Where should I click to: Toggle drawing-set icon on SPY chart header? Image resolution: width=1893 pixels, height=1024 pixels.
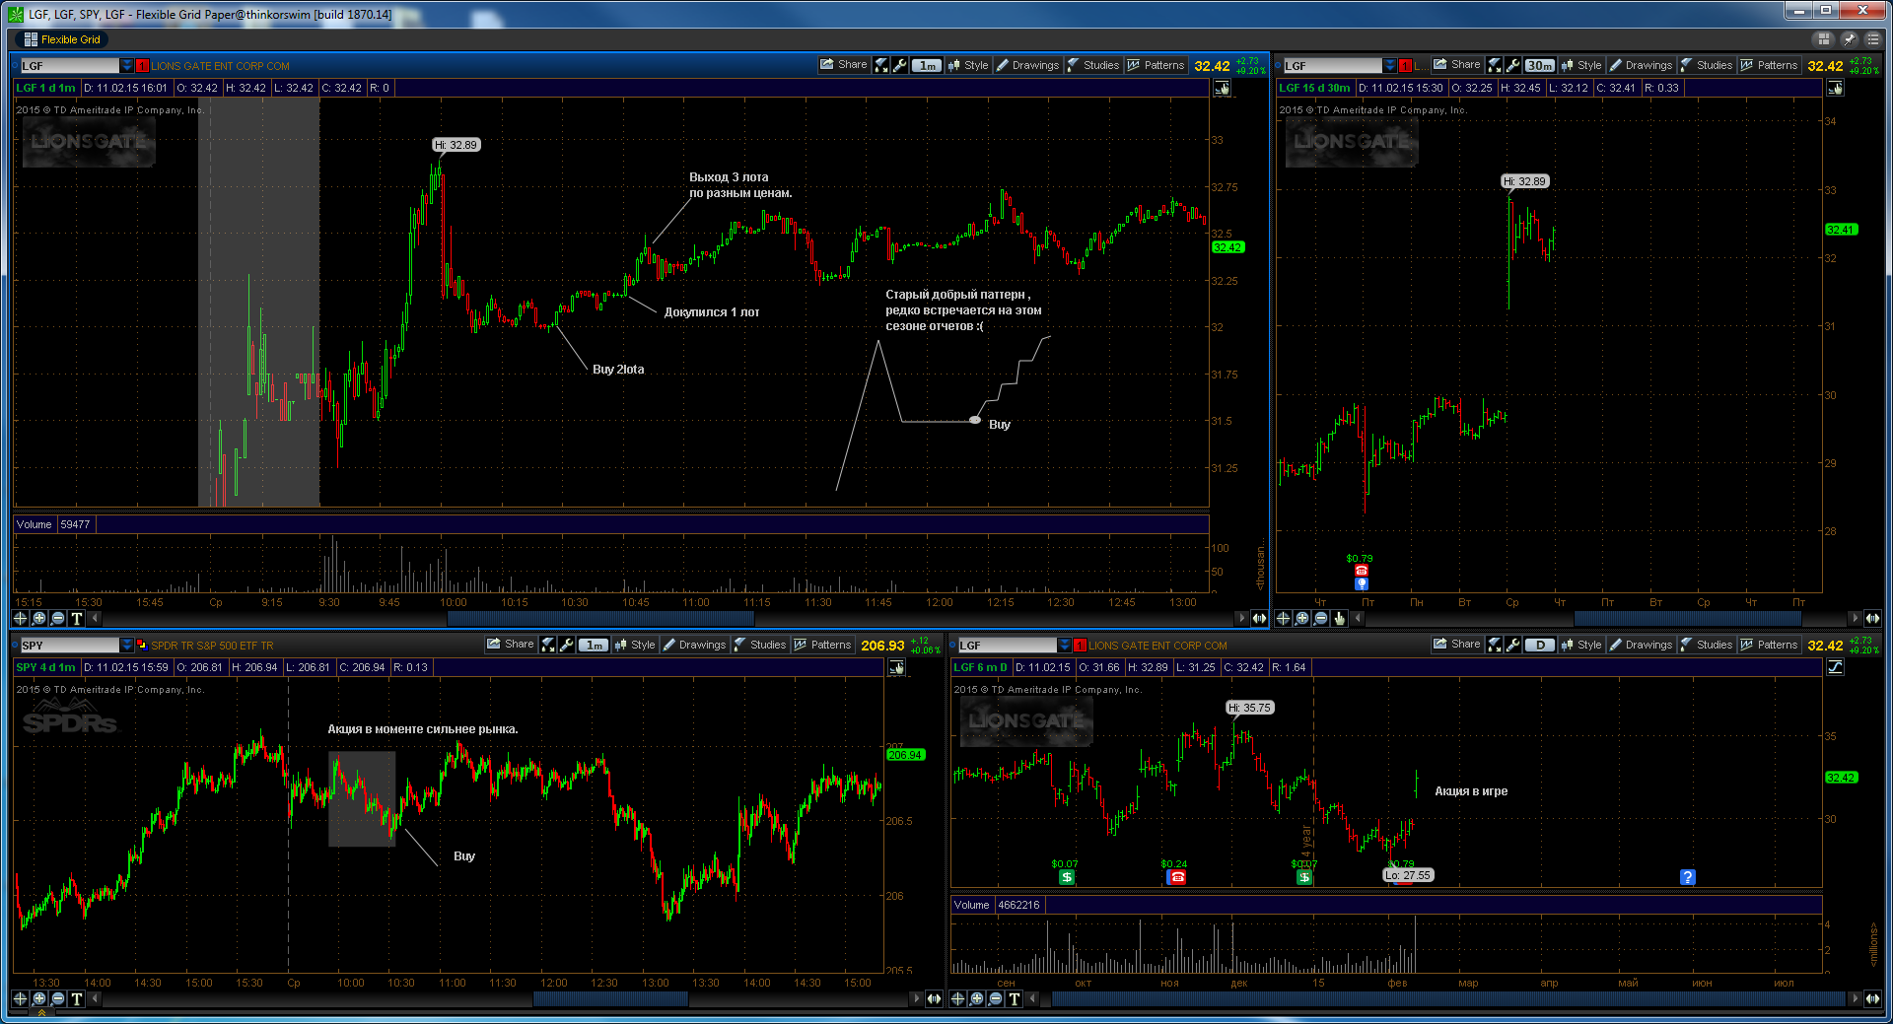(x=896, y=667)
